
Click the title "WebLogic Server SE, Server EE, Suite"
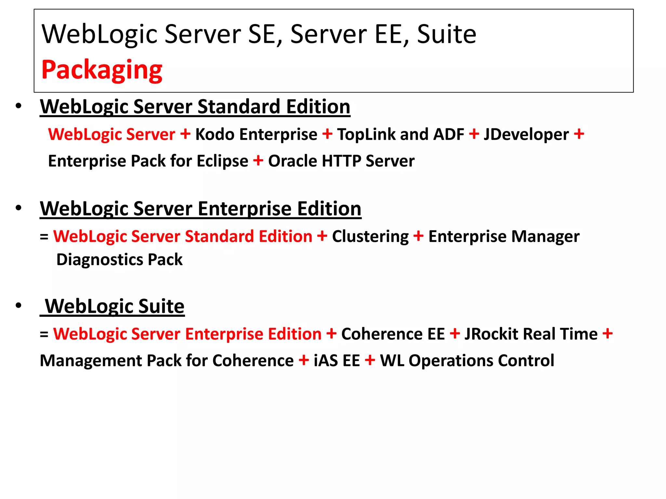259,34
